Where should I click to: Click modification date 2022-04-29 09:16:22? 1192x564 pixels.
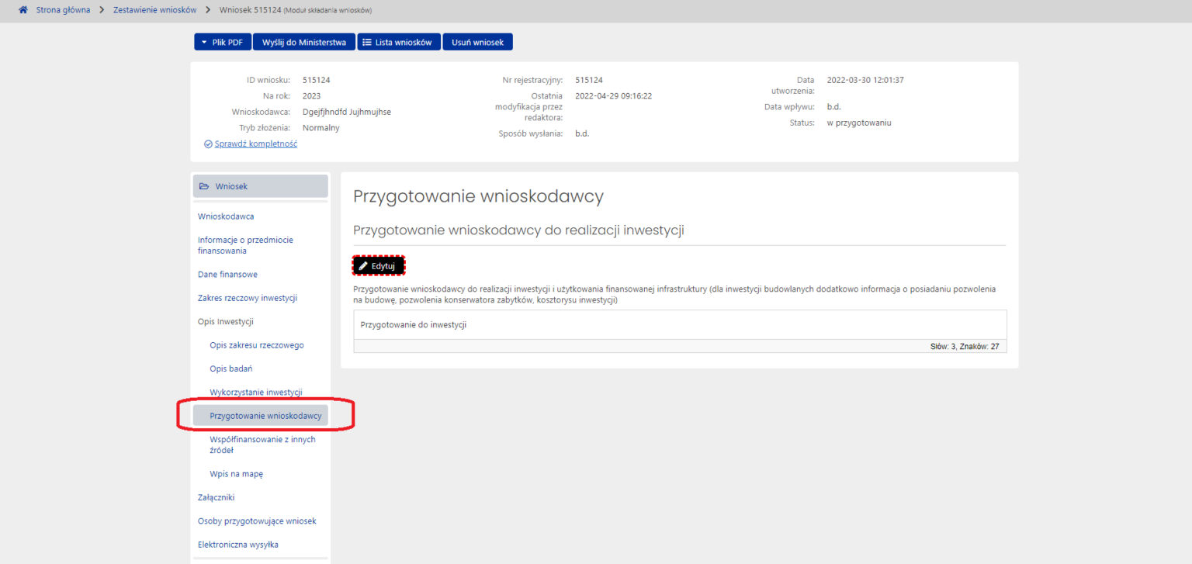(x=613, y=96)
